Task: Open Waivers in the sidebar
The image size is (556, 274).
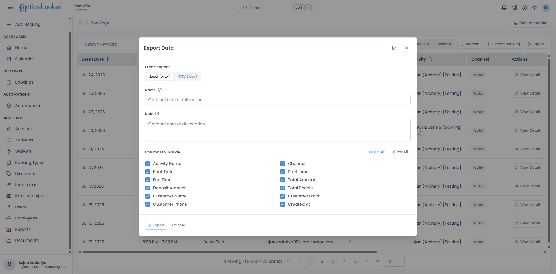Action: 23,151
